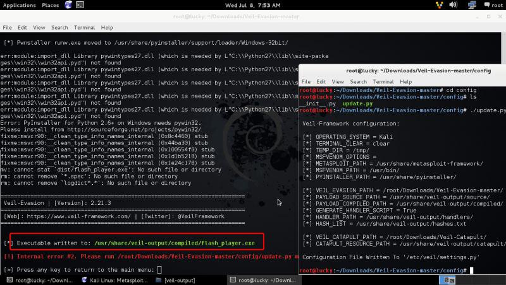Click green update.py file name in ls output

(357, 103)
